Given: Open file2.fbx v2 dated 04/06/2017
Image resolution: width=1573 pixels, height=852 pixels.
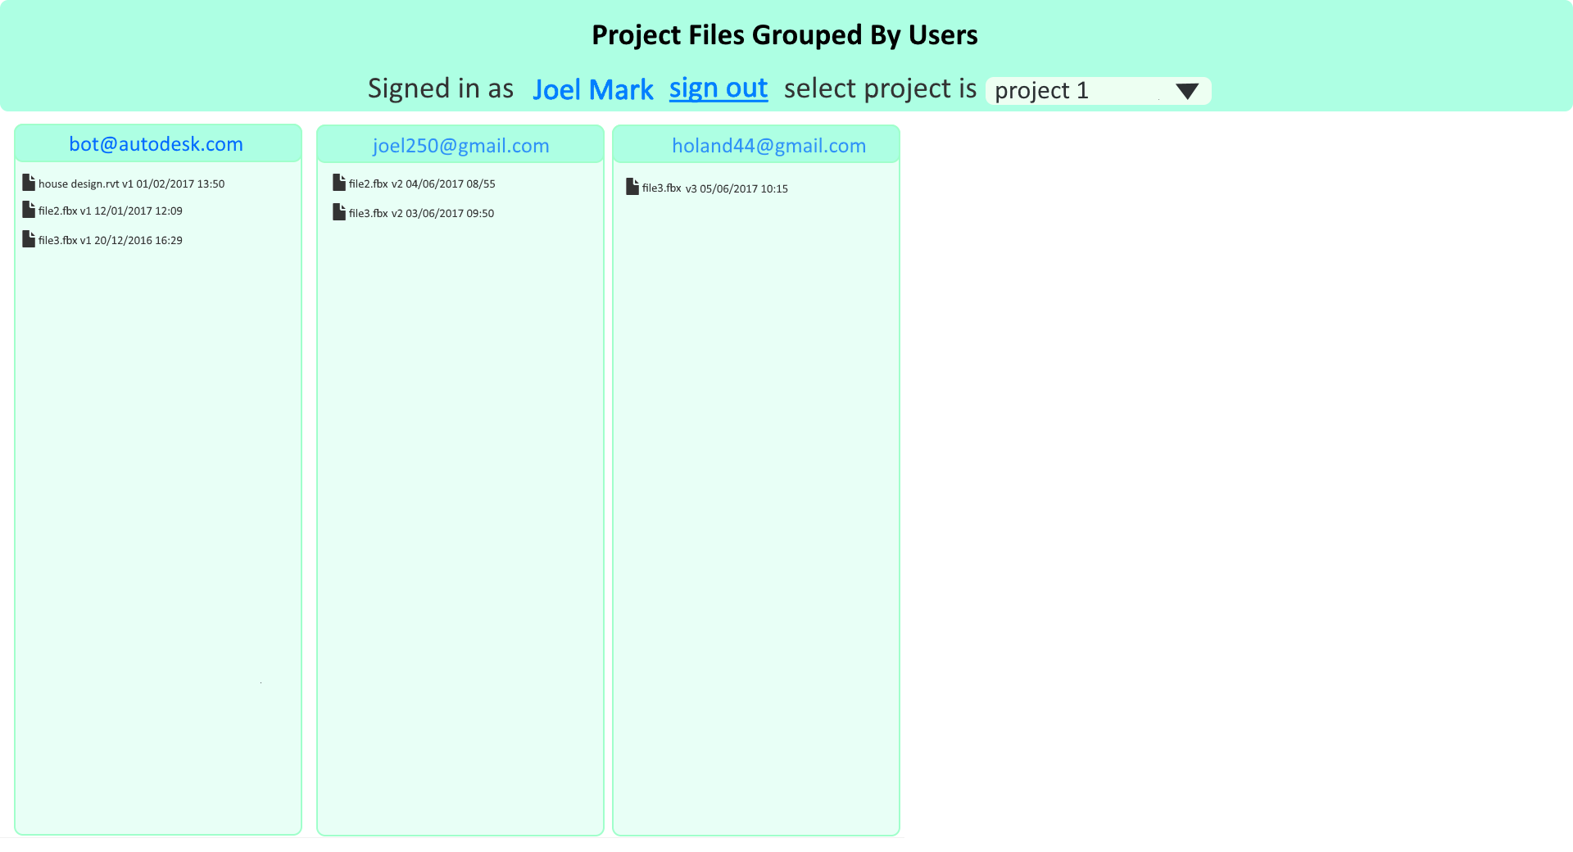Looking at the screenshot, I should point(422,184).
